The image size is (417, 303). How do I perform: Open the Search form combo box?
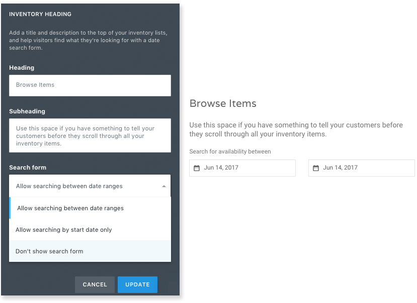[90, 186]
